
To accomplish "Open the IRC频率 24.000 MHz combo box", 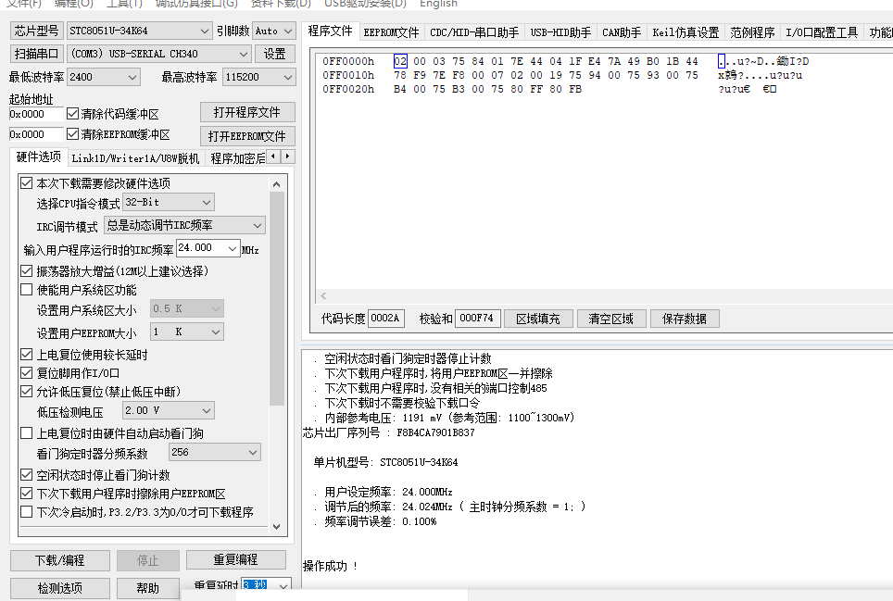I will pos(208,248).
